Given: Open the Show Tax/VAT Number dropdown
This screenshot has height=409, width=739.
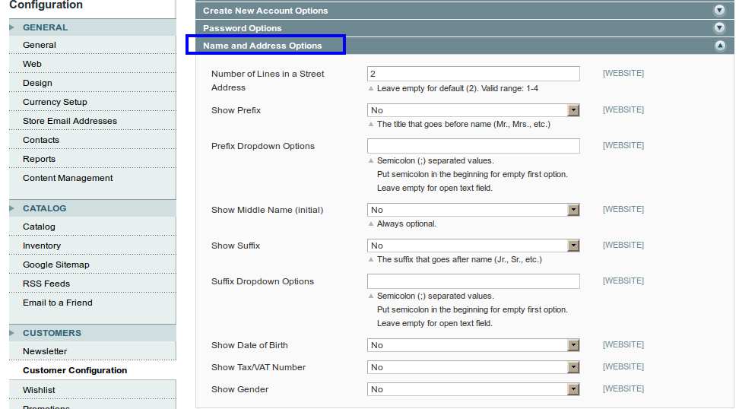Looking at the screenshot, I should (x=473, y=367).
